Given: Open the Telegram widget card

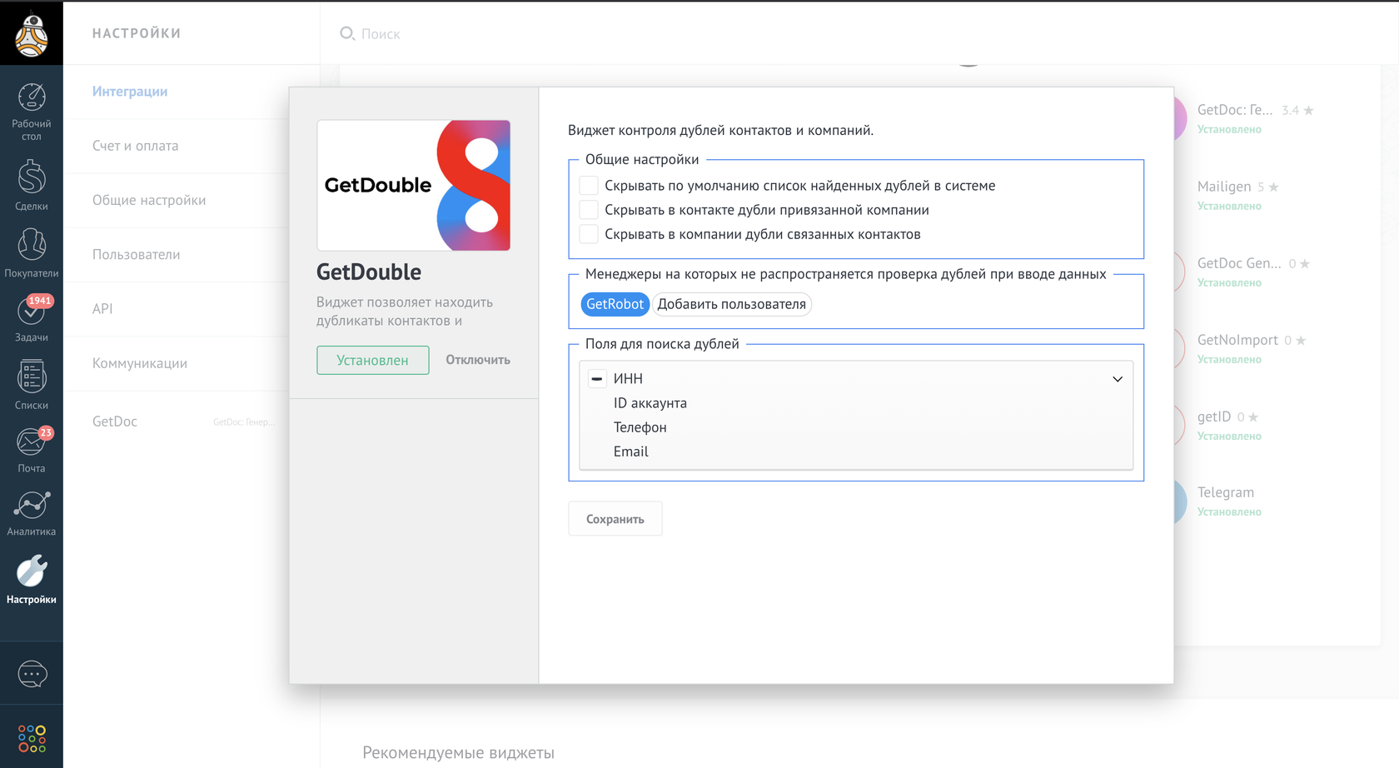Looking at the screenshot, I should click(x=1229, y=500).
